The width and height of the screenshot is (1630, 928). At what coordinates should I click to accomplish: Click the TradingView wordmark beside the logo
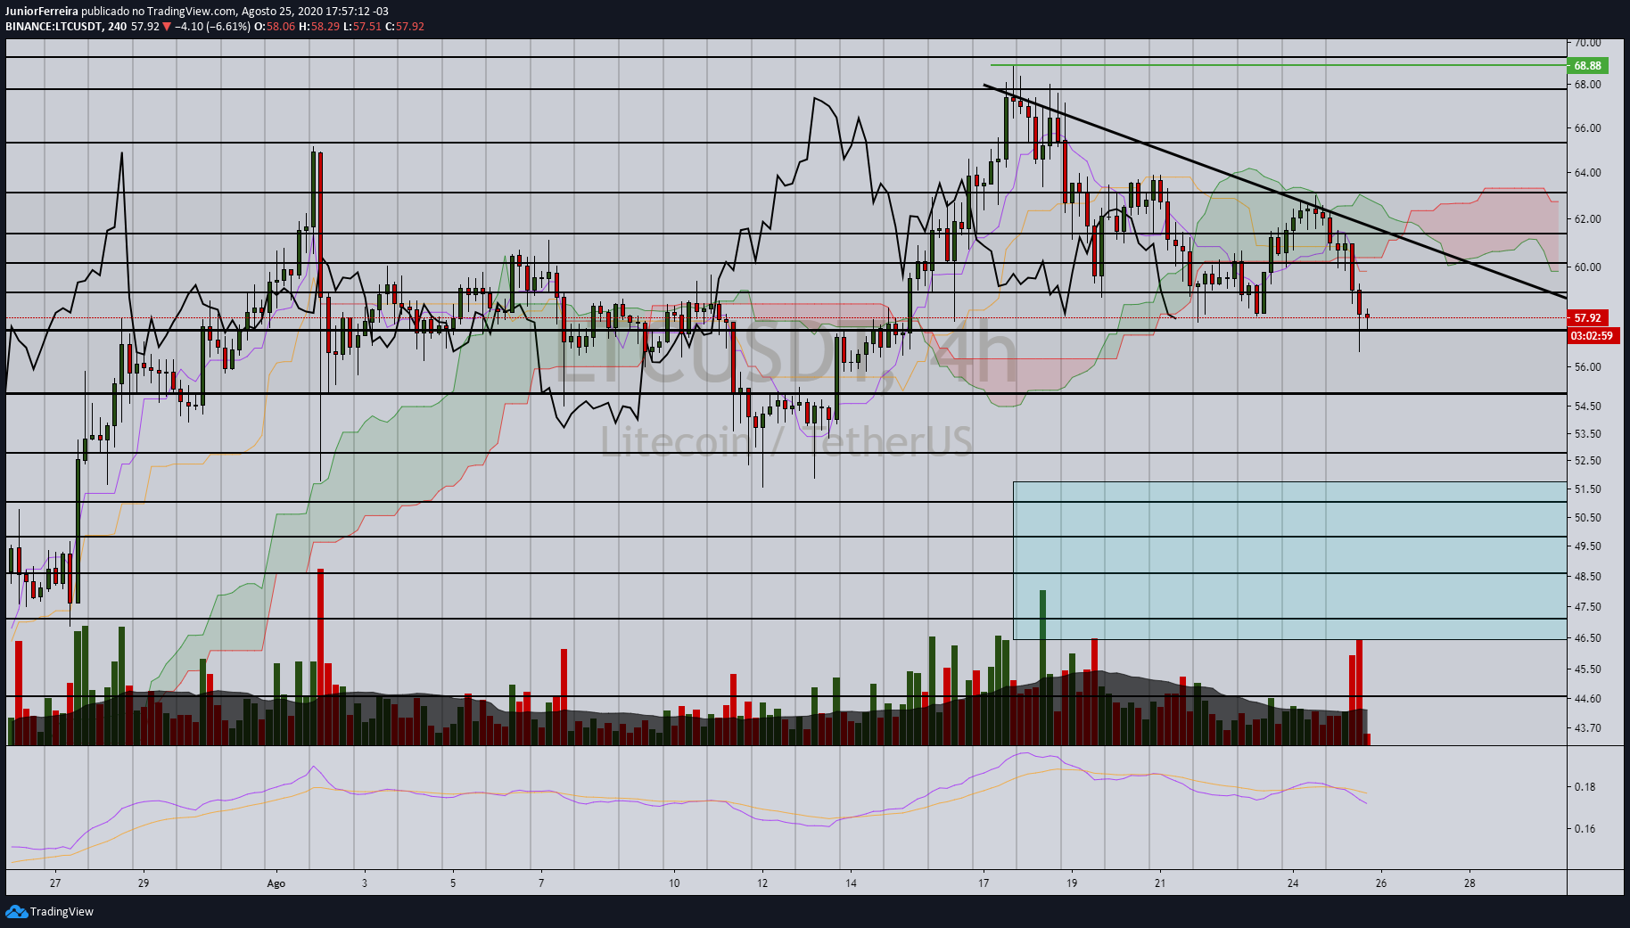pos(62,911)
